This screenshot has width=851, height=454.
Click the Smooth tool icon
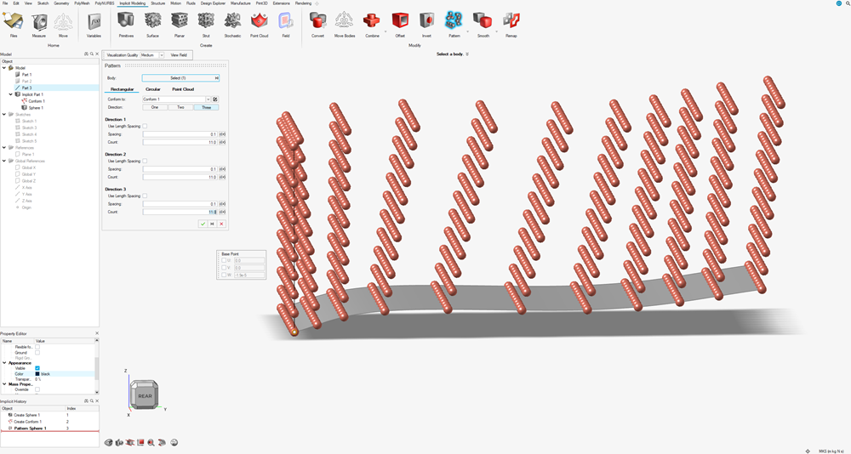(x=483, y=22)
